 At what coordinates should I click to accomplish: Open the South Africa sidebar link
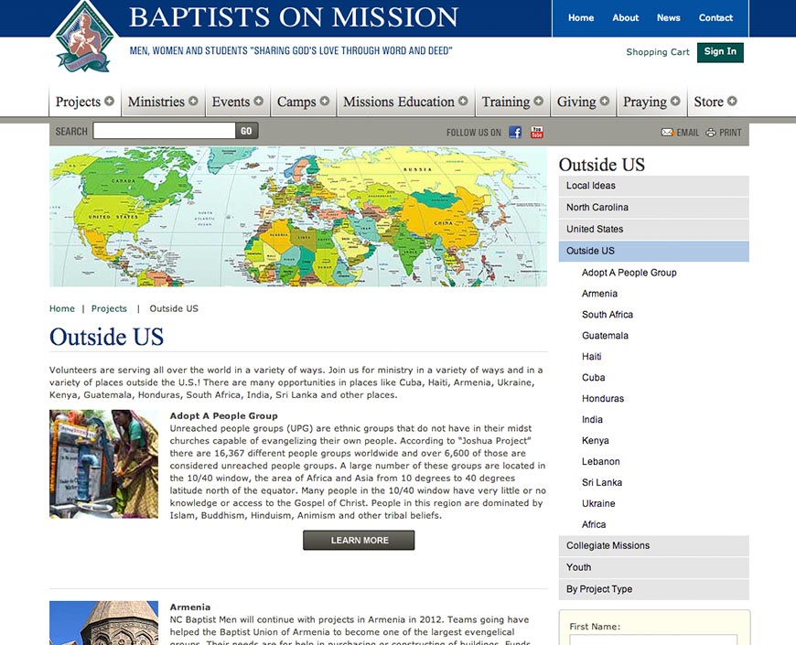point(608,315)
